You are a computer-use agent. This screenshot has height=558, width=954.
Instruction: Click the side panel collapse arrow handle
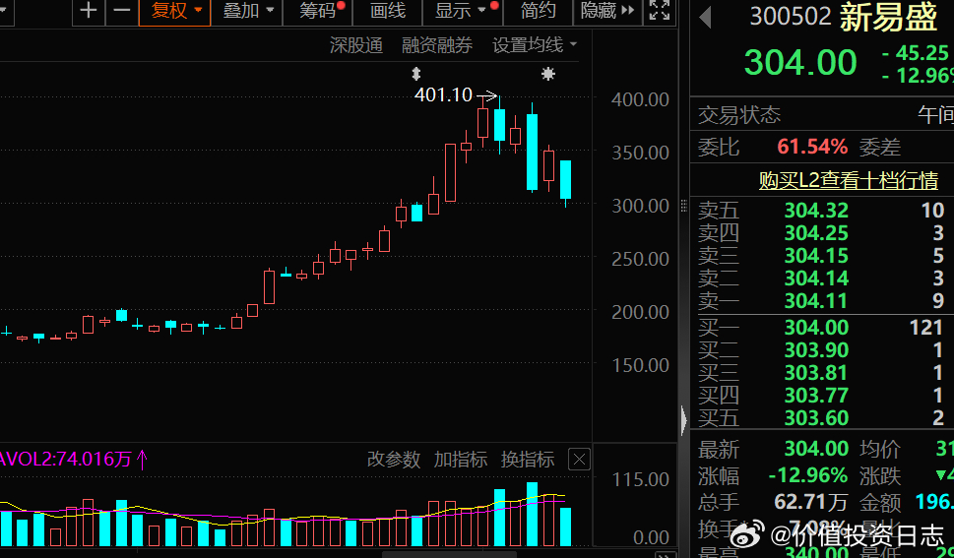(x=684, y=420)
